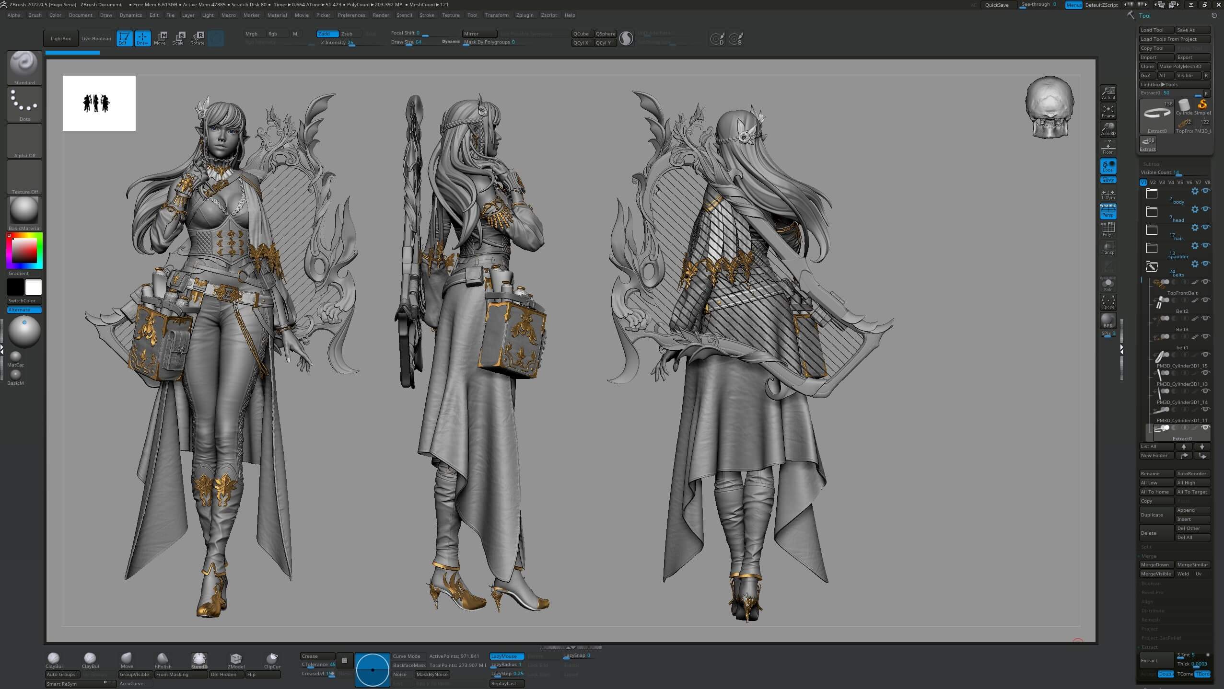Click the MergeDown button
The width and height of the screenshot is (1224, 689).
click(x=1156, y=565)
